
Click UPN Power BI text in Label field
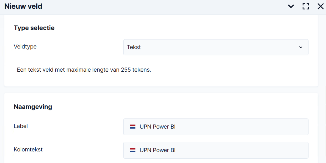click(158, 127)
